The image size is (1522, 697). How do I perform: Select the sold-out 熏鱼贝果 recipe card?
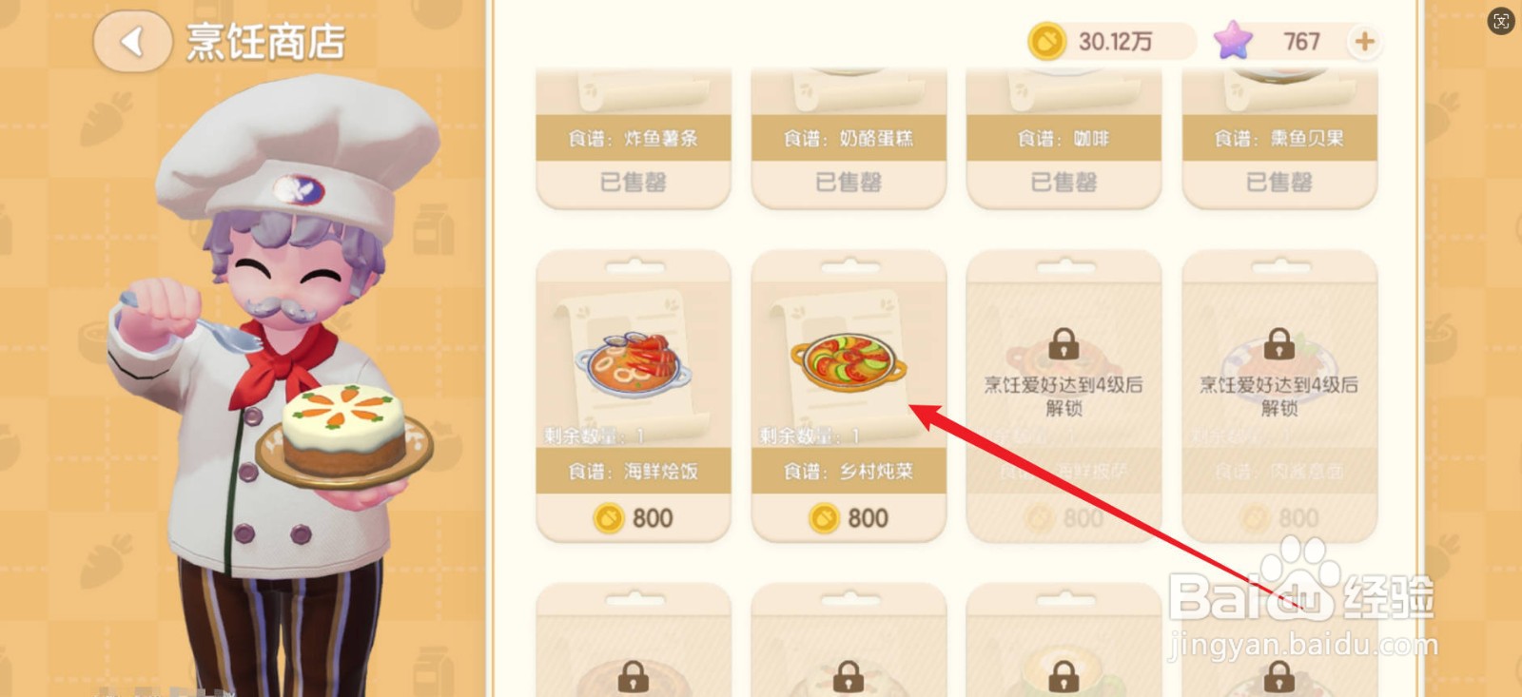[x=1279, y=139]
